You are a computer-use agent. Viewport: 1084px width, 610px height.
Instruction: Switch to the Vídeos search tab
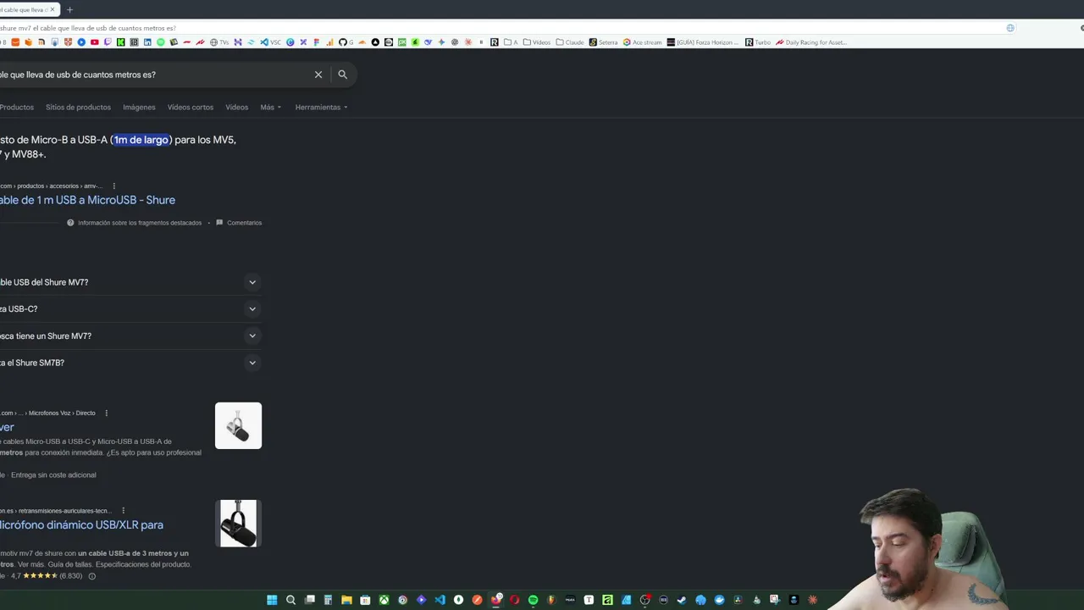[237, 108]
